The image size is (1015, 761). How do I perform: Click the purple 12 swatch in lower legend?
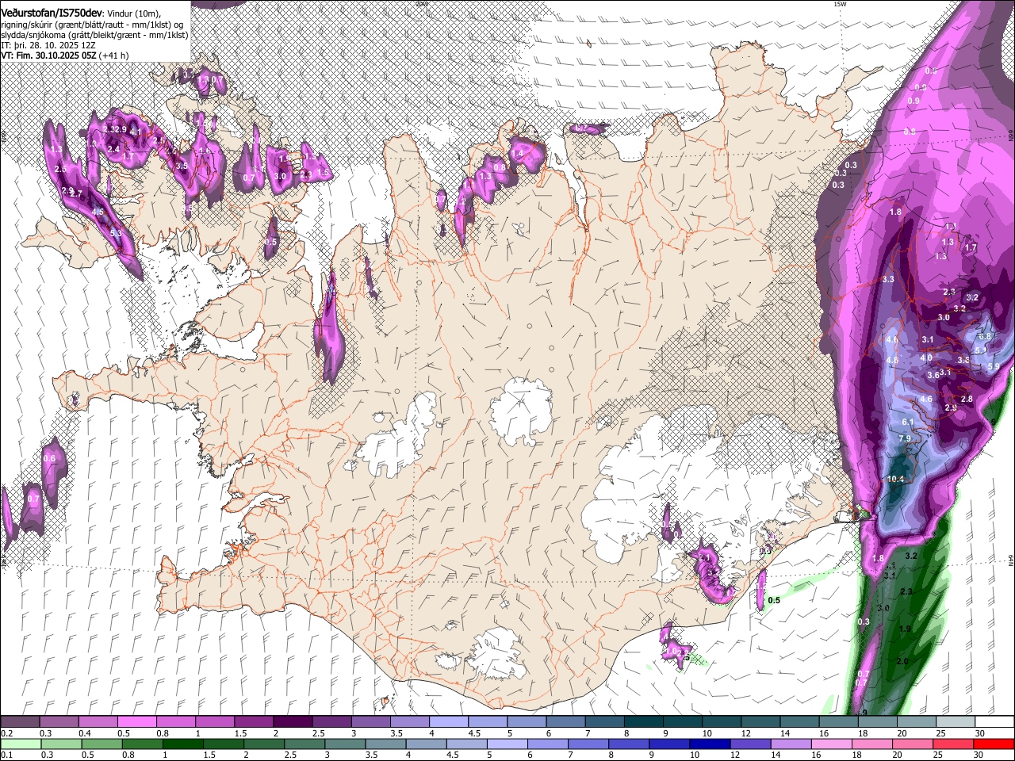click(x=749, y=744)
